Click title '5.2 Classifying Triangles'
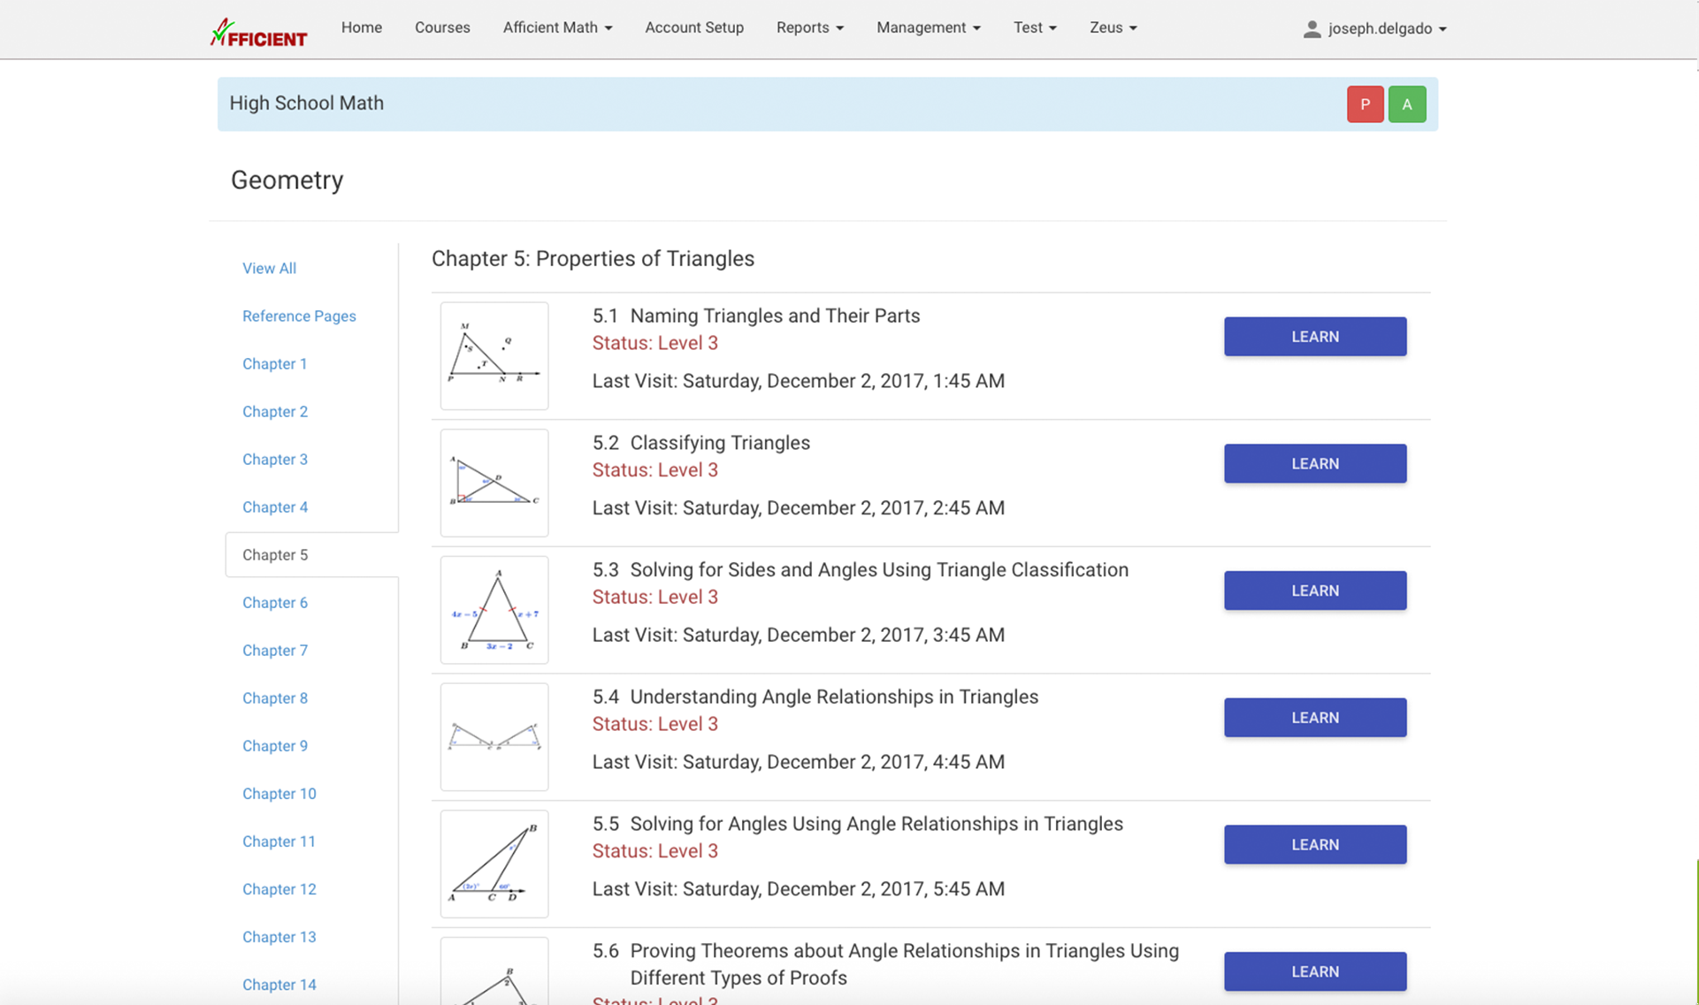The height and width of the screenshot is (1005, 1699). pyautogui.click(x=701, y=443)
